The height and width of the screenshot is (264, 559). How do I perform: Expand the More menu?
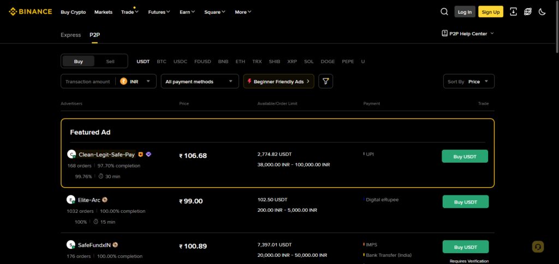pyautogui.click(x=243, y=12)
